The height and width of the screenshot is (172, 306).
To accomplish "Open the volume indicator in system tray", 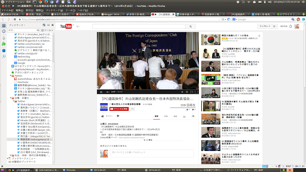I will click(x=270, y=2).
